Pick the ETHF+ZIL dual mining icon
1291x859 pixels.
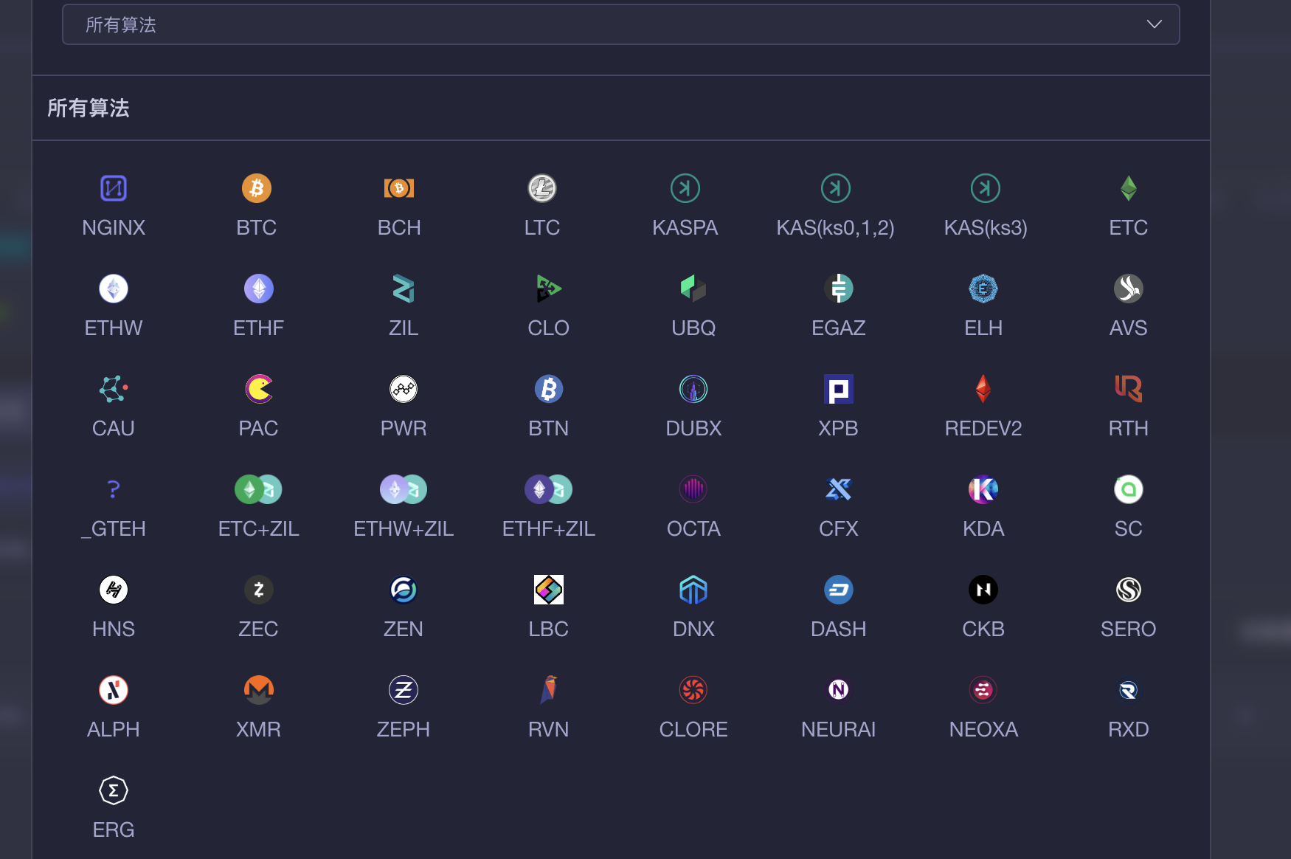(x=548, y=489)
